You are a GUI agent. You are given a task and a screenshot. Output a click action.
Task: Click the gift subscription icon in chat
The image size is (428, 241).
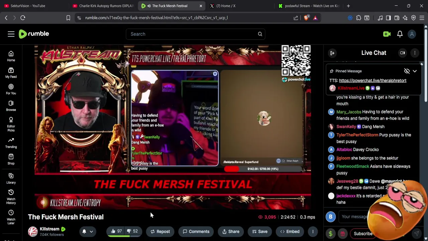pyautogui.click(x=343, y=234)
